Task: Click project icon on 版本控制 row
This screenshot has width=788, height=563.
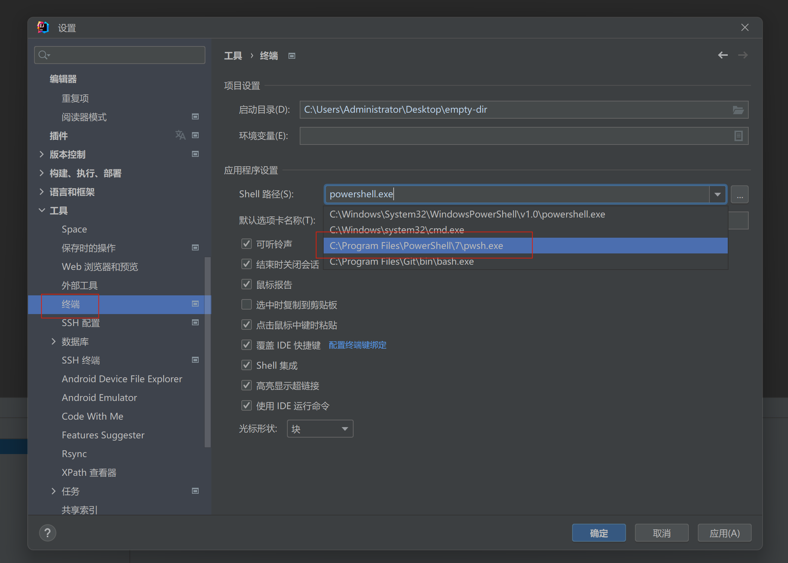Action: [195, 154]
